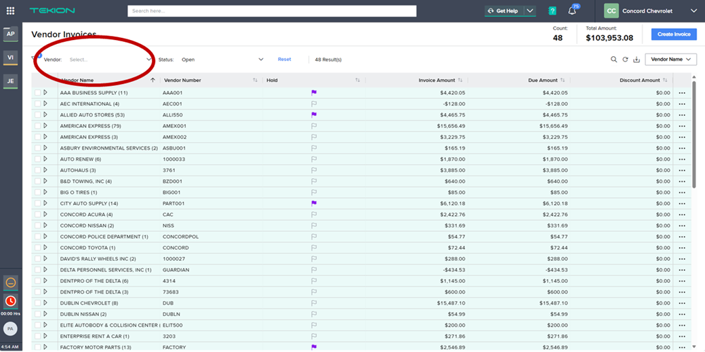Open the apps grid launcher
This screenshot has width=705, height=352.
pos(10,11)
